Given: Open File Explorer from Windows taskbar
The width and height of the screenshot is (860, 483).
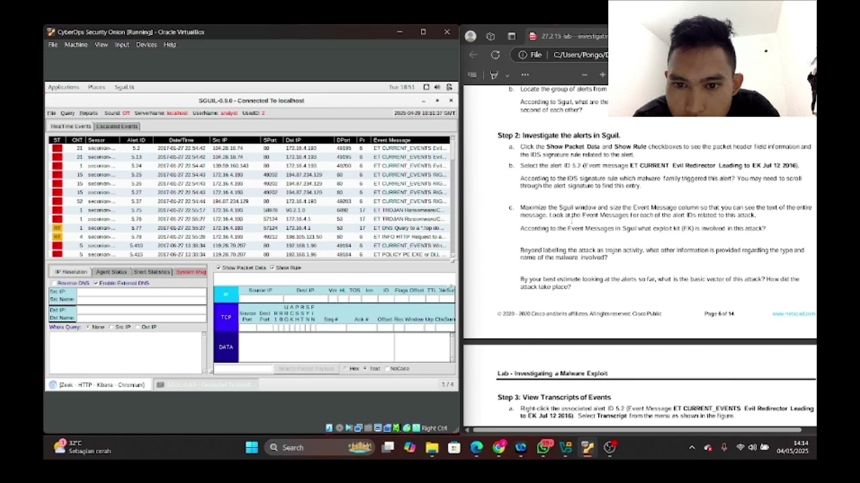Looking at the screenshot, I should coord(432,447).
